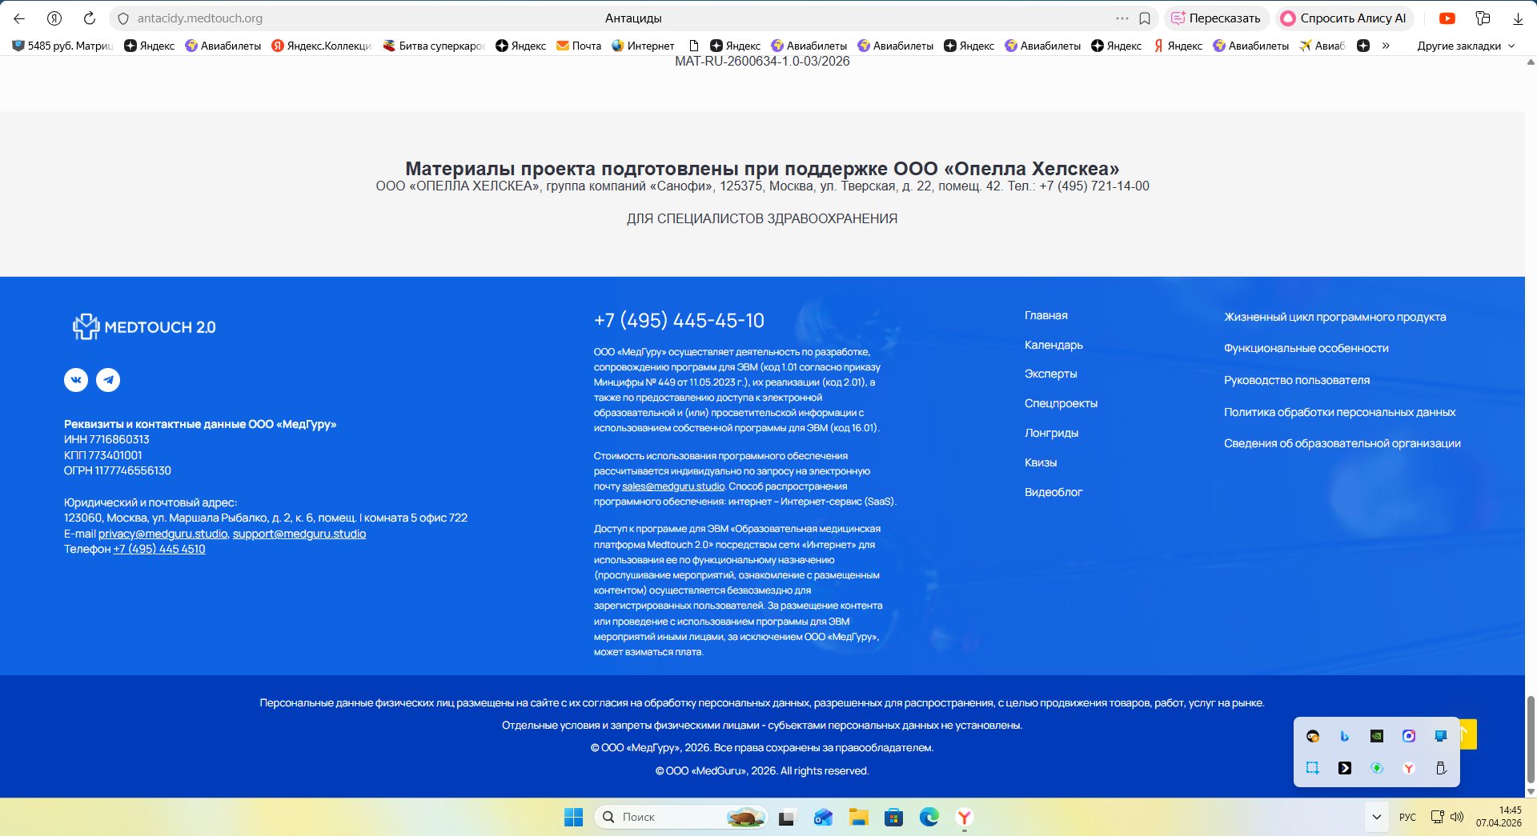Viewport: 1537px width, 836px height.
Task: Open the three-dot menu in the address bar
Action: pyautogui.click(x=1122, y=18)
